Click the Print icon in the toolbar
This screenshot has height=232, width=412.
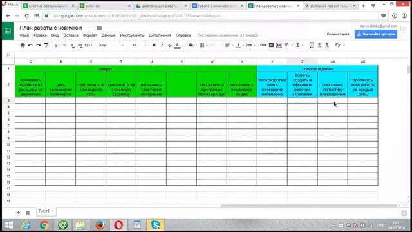coord(23,45)
